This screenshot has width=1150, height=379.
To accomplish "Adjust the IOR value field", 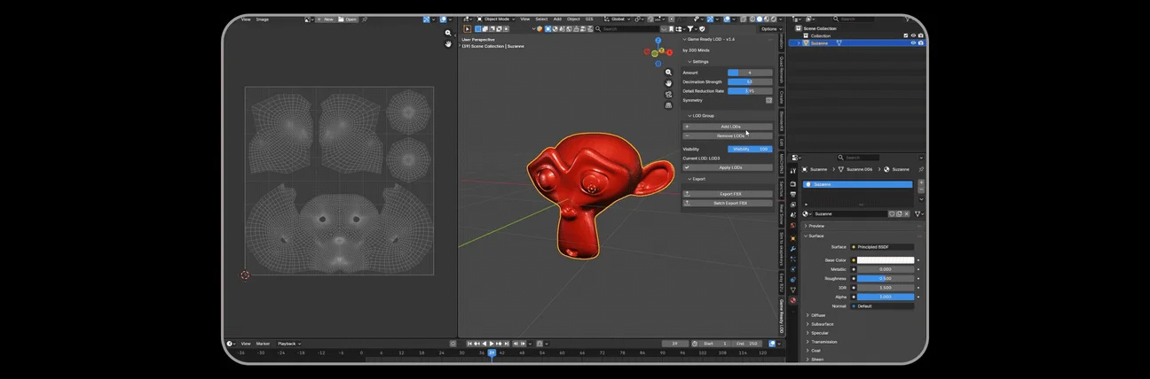I will coord(885,288).
